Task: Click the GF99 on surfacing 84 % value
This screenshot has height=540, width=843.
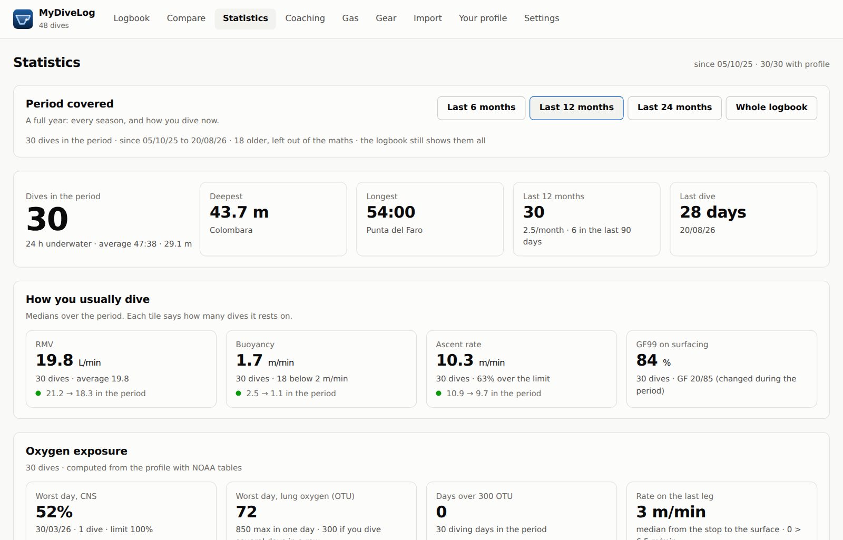Action: (653, 360)
